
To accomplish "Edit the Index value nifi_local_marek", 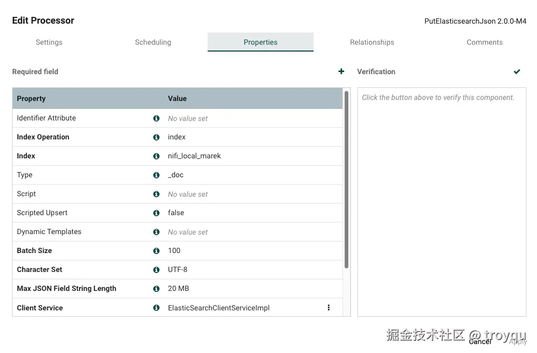I will click(x=194, y=156).
